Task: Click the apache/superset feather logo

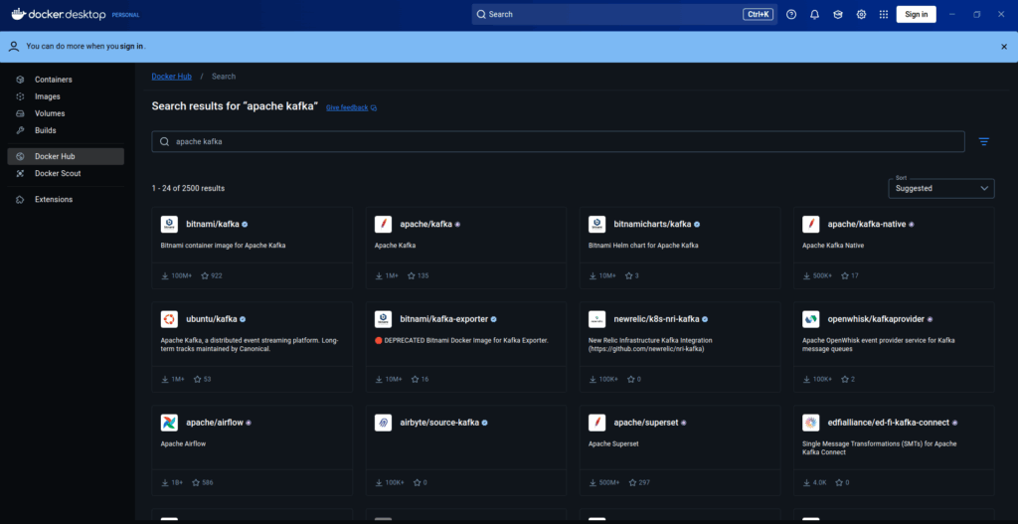Action: point(596,423)
